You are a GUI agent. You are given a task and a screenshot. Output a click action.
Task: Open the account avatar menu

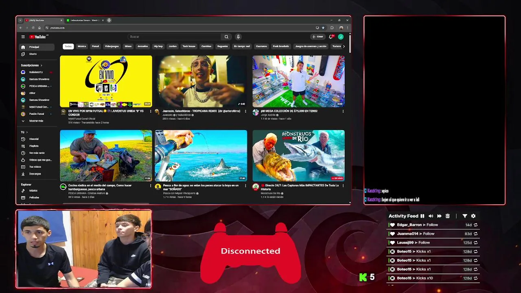point(341,37)
